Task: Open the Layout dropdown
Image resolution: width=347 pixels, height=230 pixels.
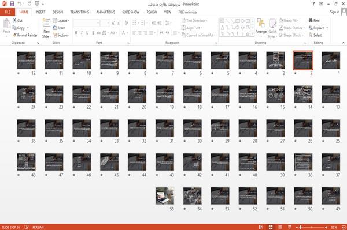Action: click(61, 21)
